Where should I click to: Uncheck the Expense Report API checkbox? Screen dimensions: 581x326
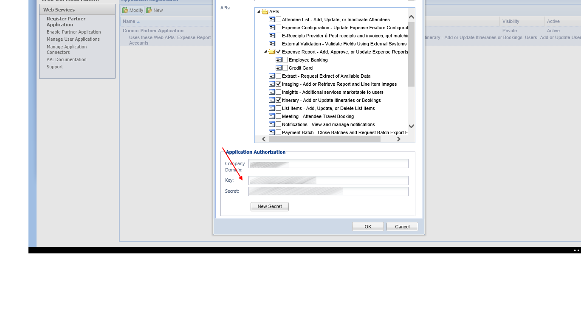coord(279,52)
